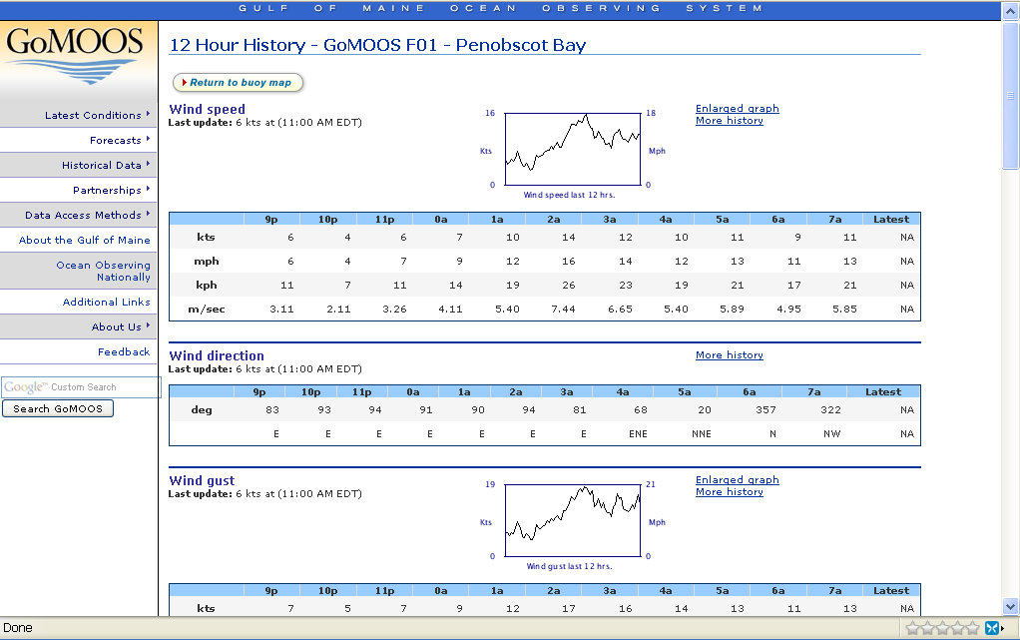Click 2a header in Wind speed table

point(554,220)
